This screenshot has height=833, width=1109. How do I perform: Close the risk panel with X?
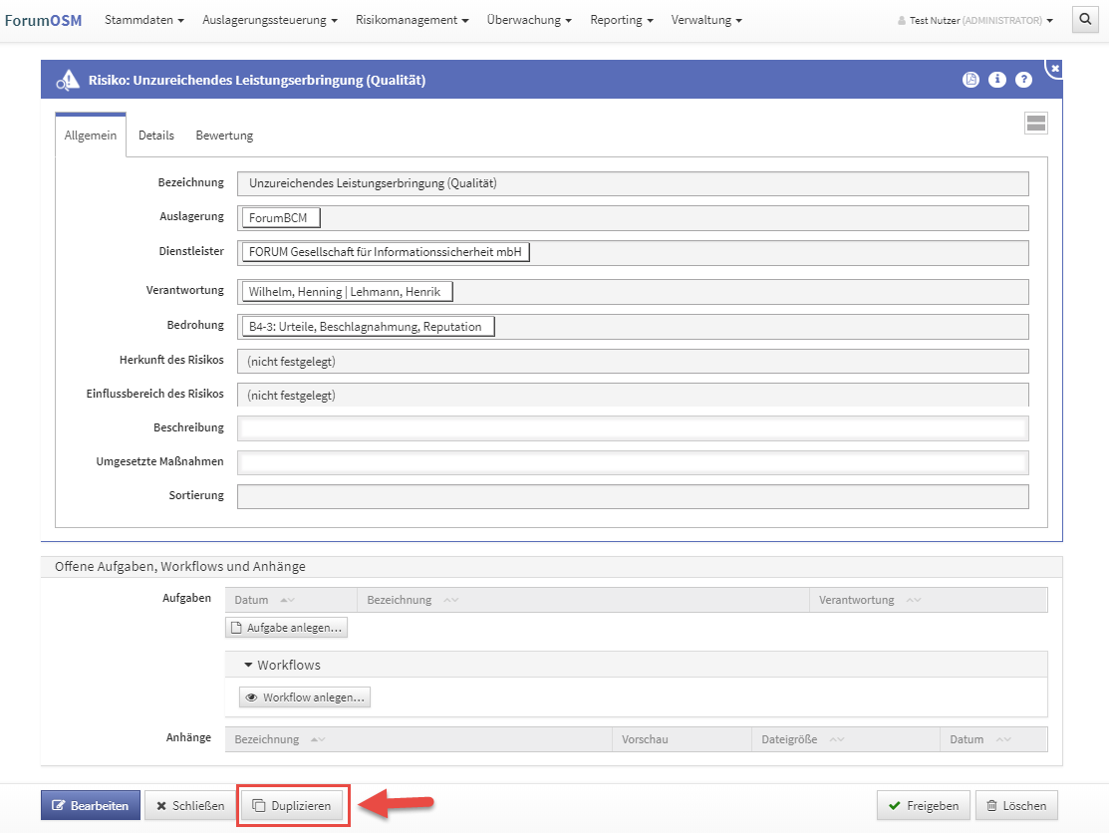[1055, 68]
